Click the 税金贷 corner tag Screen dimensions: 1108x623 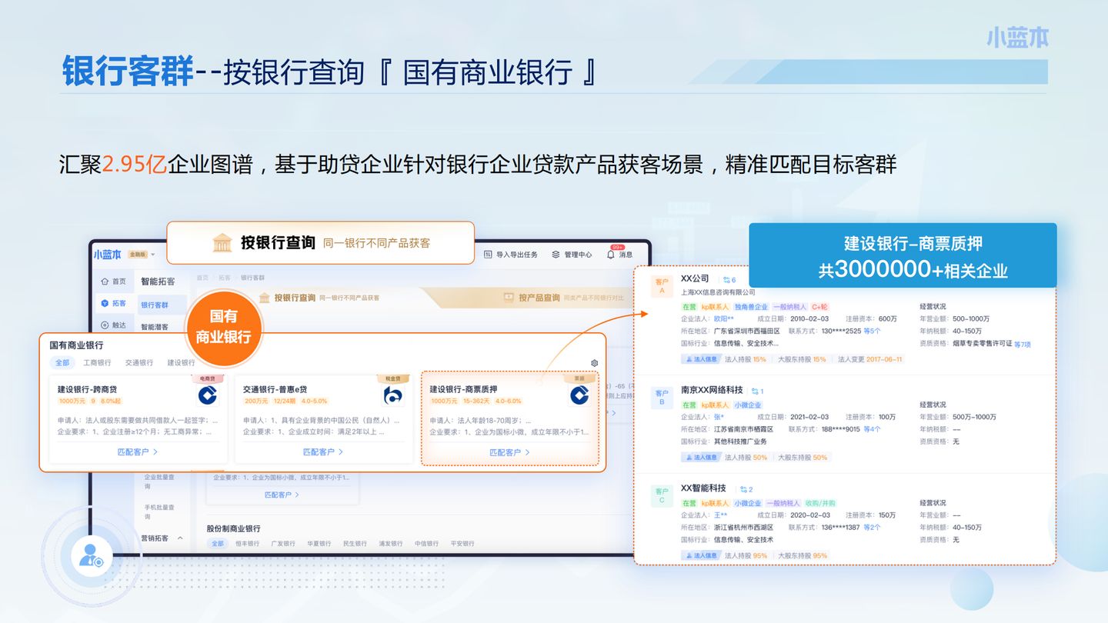tap(394, 378)
